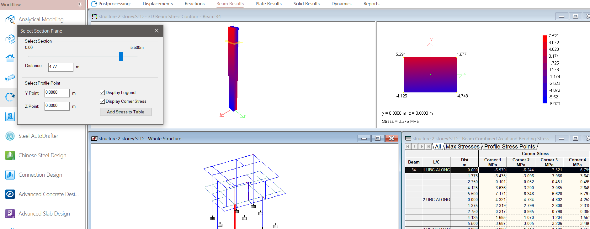The image size is (590, 229).
Task: Open the Chinese Steel Design icon
Action: (x=10, y=155)
